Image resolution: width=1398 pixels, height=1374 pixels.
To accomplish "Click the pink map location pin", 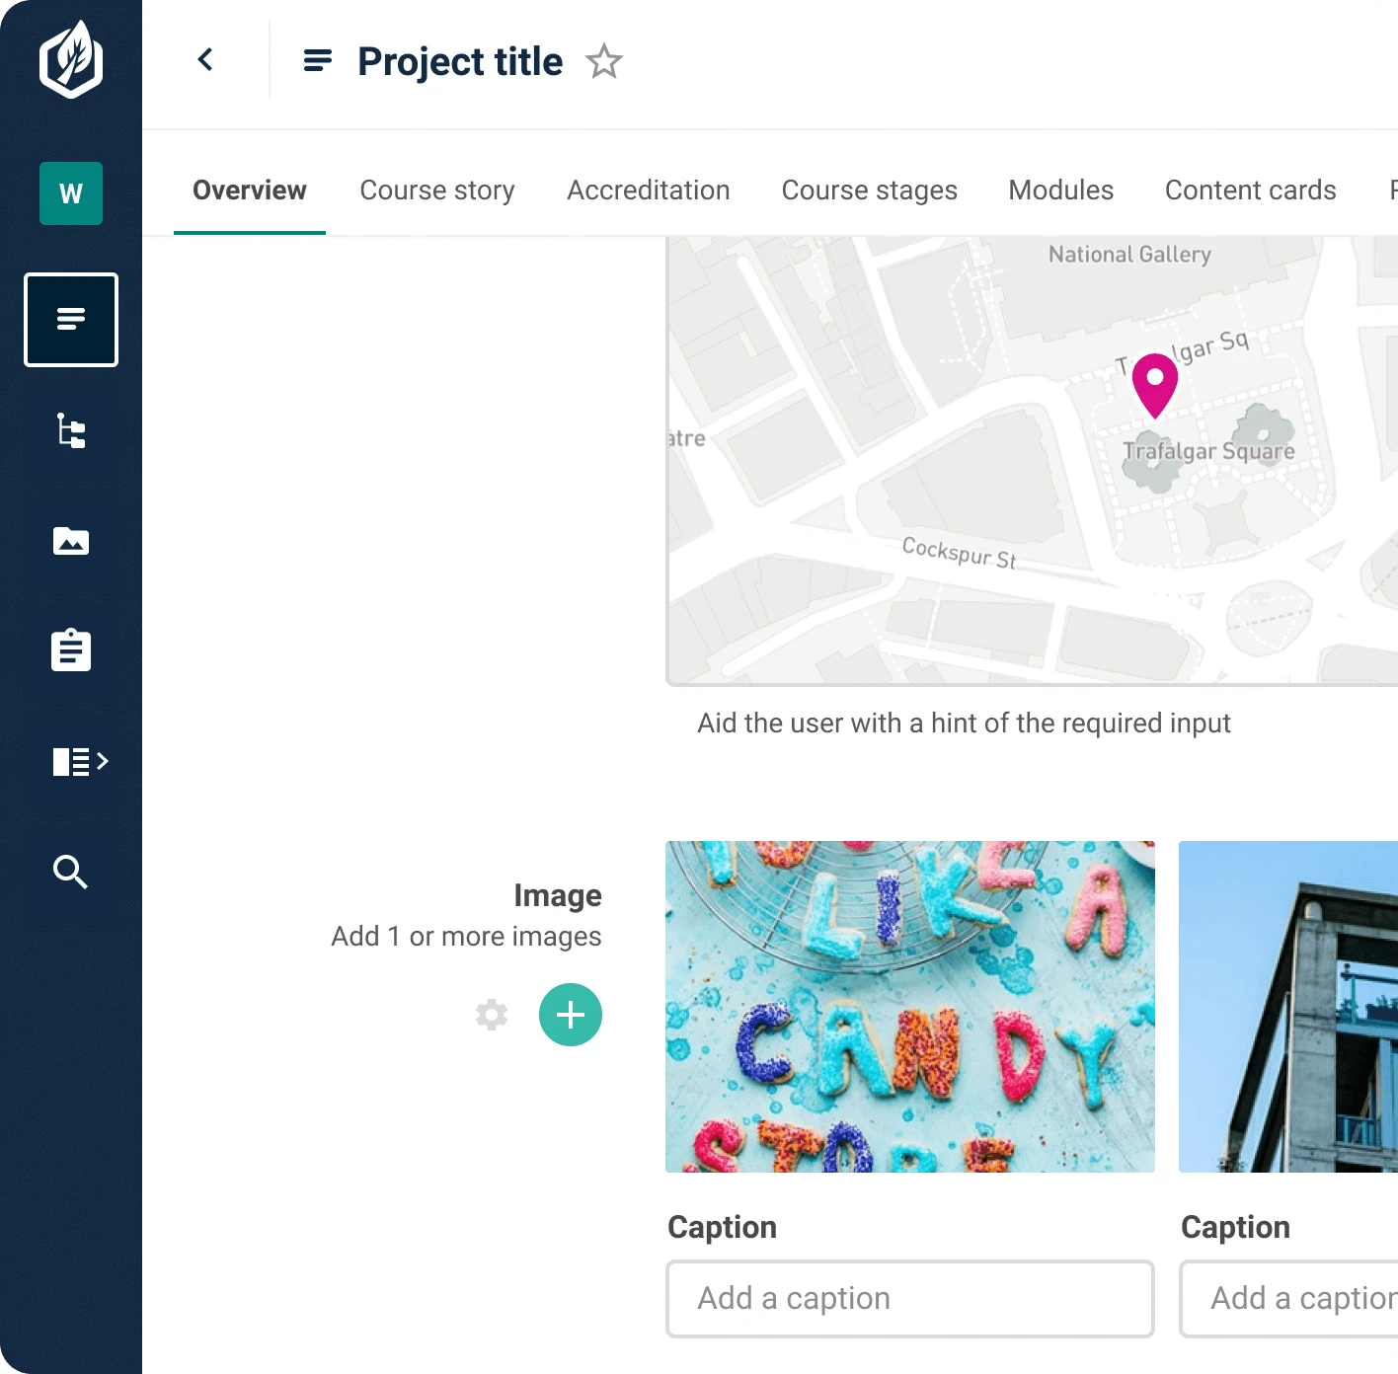I will click(x=1155, y=386).
